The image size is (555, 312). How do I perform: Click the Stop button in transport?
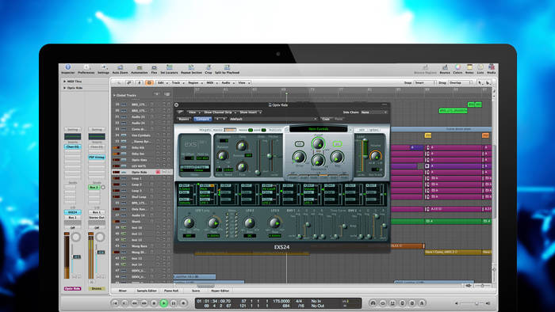pyautogui.click(x=154, y=302)
